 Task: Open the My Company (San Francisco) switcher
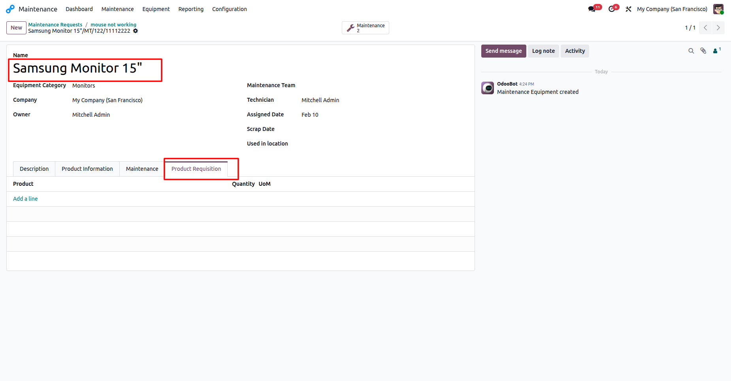coord(672,9)
